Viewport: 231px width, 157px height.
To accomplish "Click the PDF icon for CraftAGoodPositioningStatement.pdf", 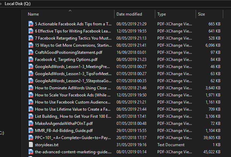I will click(x=31, y=52).
